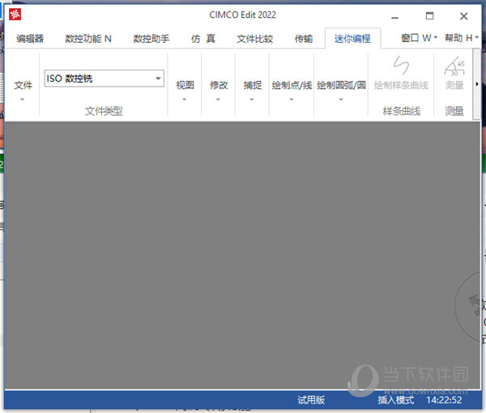Click the angle measure icon

pos(454,66)
